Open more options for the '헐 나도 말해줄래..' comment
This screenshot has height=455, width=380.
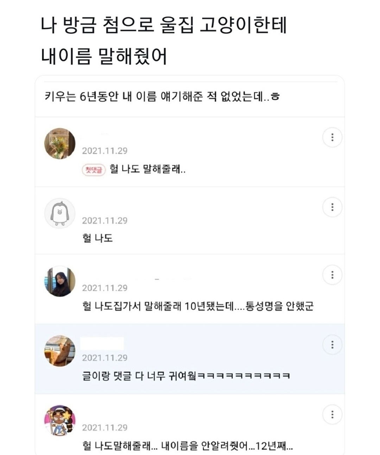click(x=332, y=137)
